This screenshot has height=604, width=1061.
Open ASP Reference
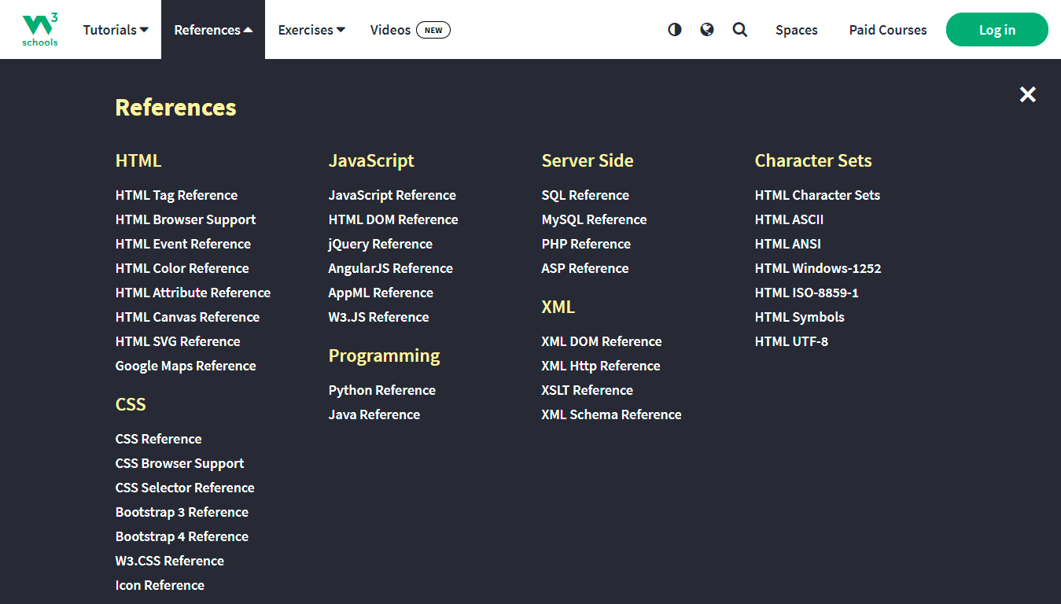(x=585, y=268)
